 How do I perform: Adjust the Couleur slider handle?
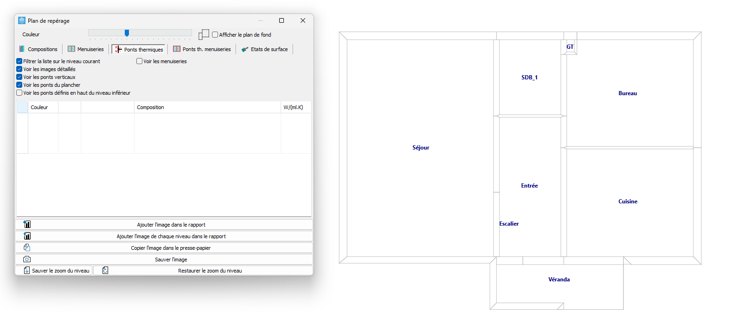click(x=127, y=33)
